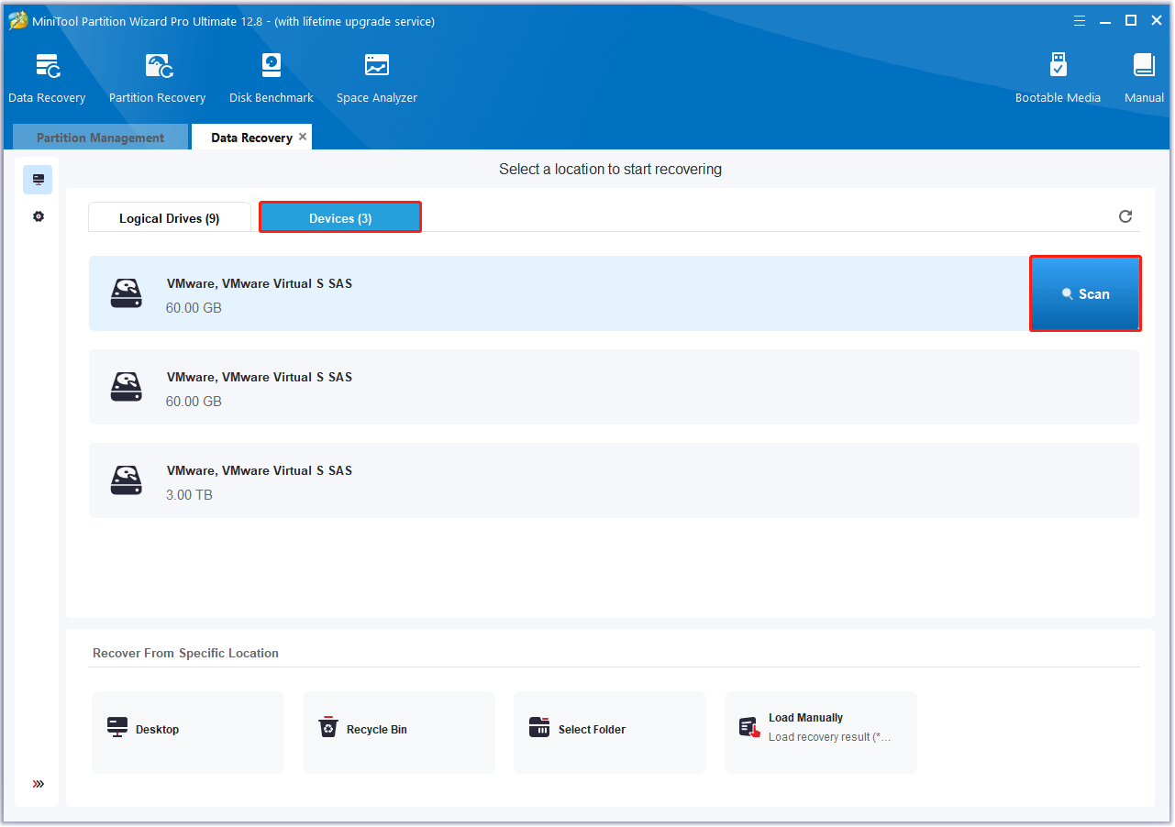Screen dimensions: 1175x827
Task: Switch to Logical Drives (9) tab
Action: click(x=169, y=218)
